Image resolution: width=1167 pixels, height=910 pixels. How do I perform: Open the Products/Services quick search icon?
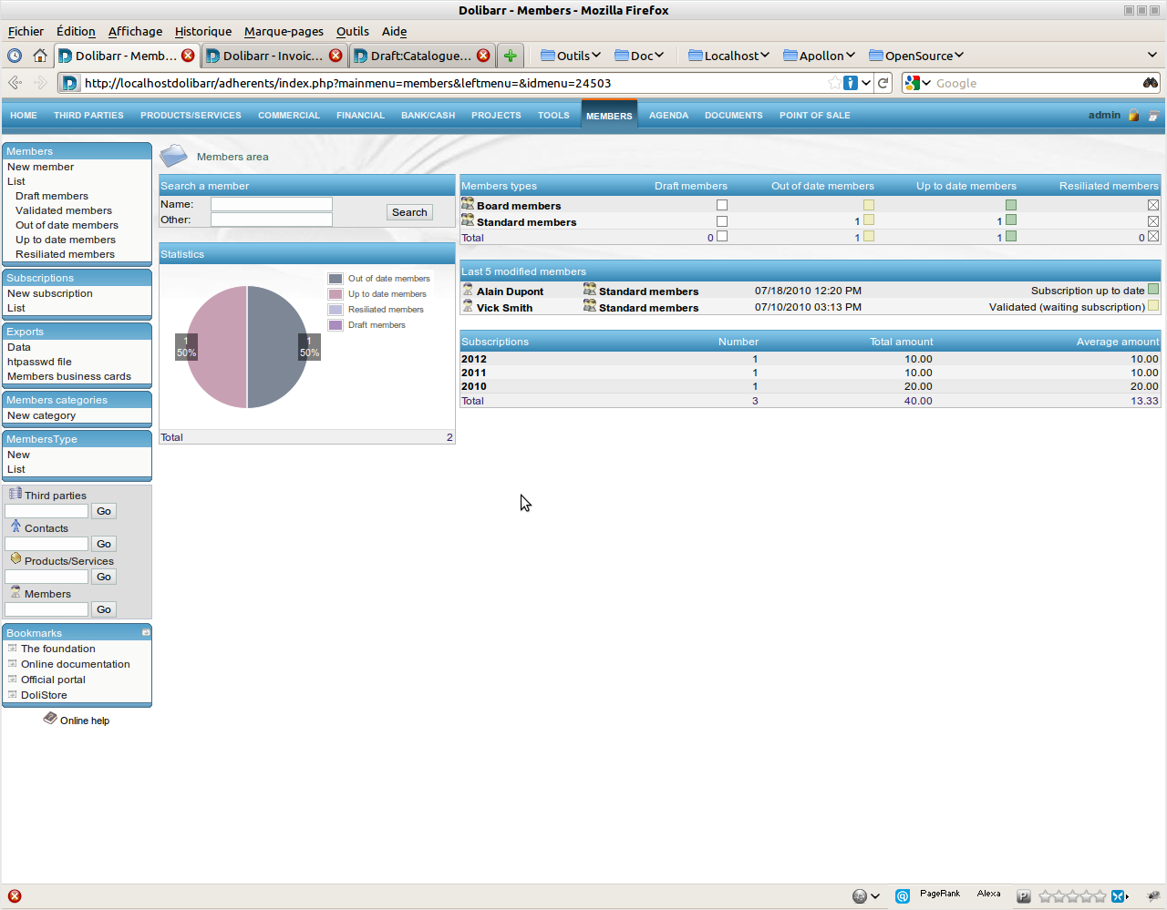[x=15, y=558]
